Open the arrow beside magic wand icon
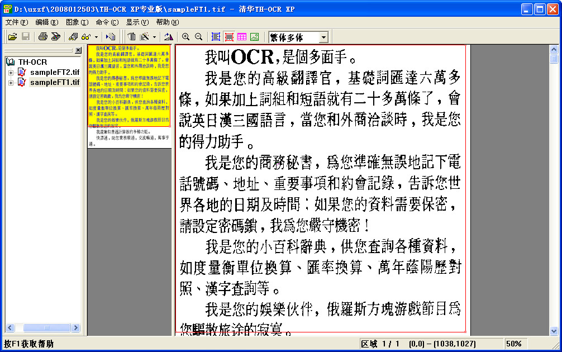The width and height of the screenshot is (562, 352). pos(155,37)
